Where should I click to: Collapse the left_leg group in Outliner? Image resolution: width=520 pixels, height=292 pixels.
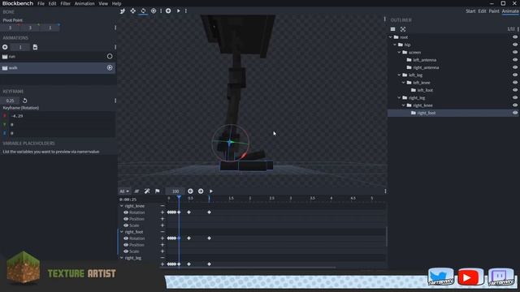click(x=399, y=75)
